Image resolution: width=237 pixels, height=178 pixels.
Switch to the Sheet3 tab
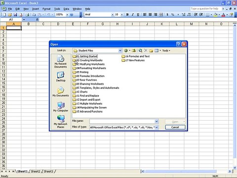48,172
